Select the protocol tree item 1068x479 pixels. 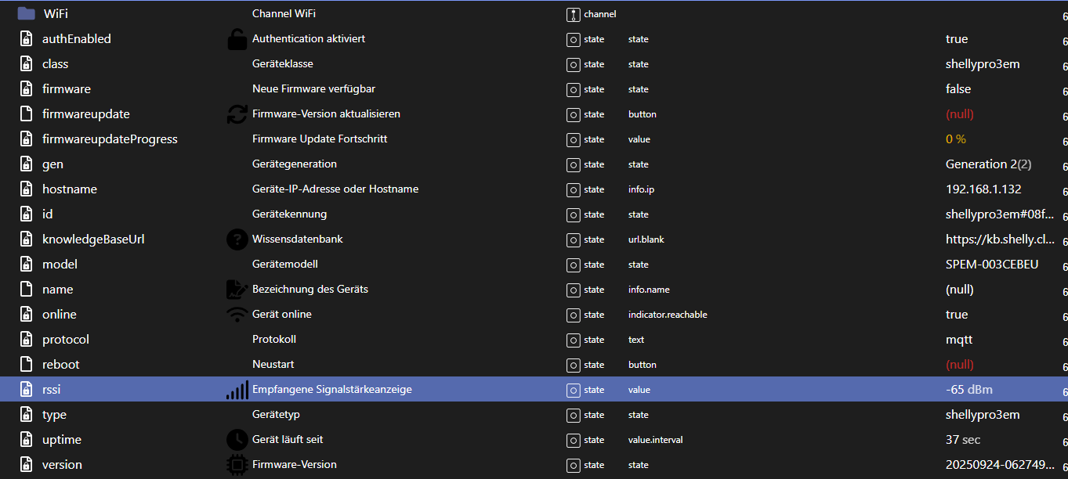tap(66, 340)
